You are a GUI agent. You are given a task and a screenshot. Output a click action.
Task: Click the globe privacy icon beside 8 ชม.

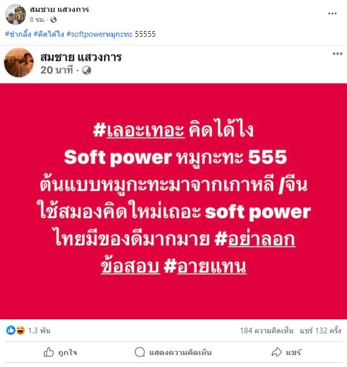pos(54,20)
